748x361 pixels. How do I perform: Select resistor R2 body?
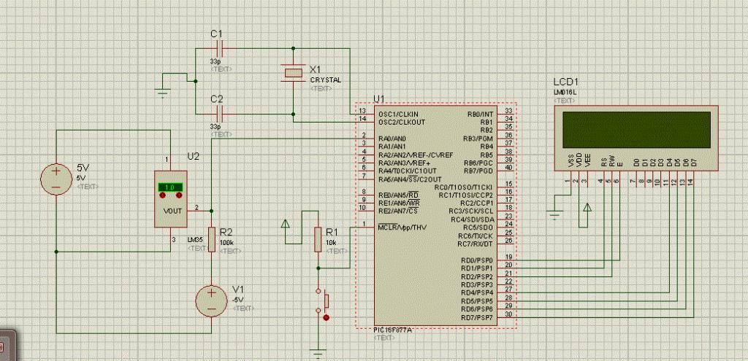212,239
